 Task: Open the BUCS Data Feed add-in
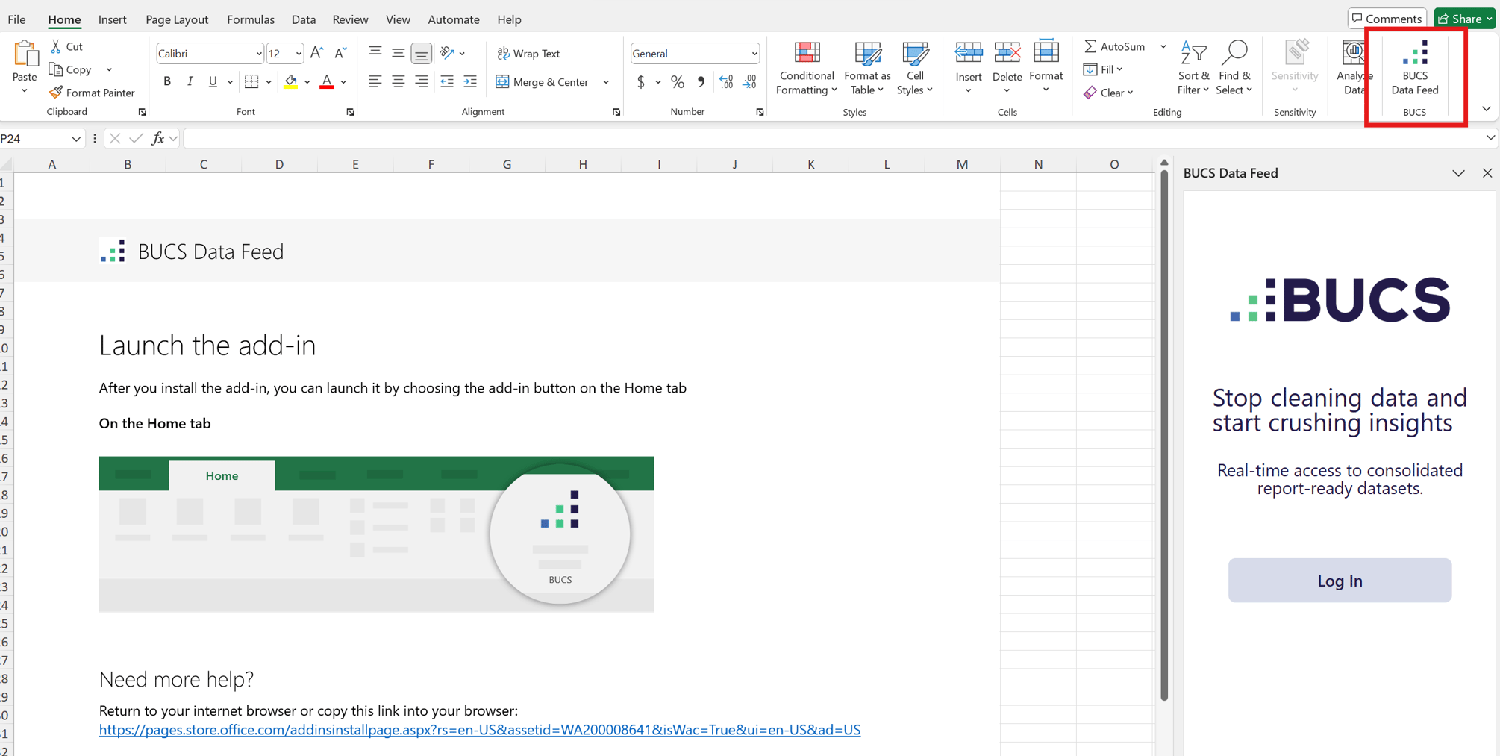(x=1414, y=69)
